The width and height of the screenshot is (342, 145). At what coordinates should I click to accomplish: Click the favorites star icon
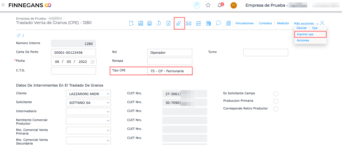(x=208, y=5)
